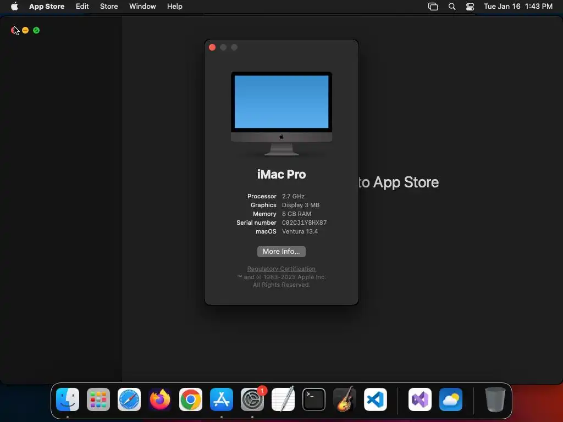The height and width of the screenshot is (422, 563).
Task: Open the Trash from the Dock
Action: 495,399
